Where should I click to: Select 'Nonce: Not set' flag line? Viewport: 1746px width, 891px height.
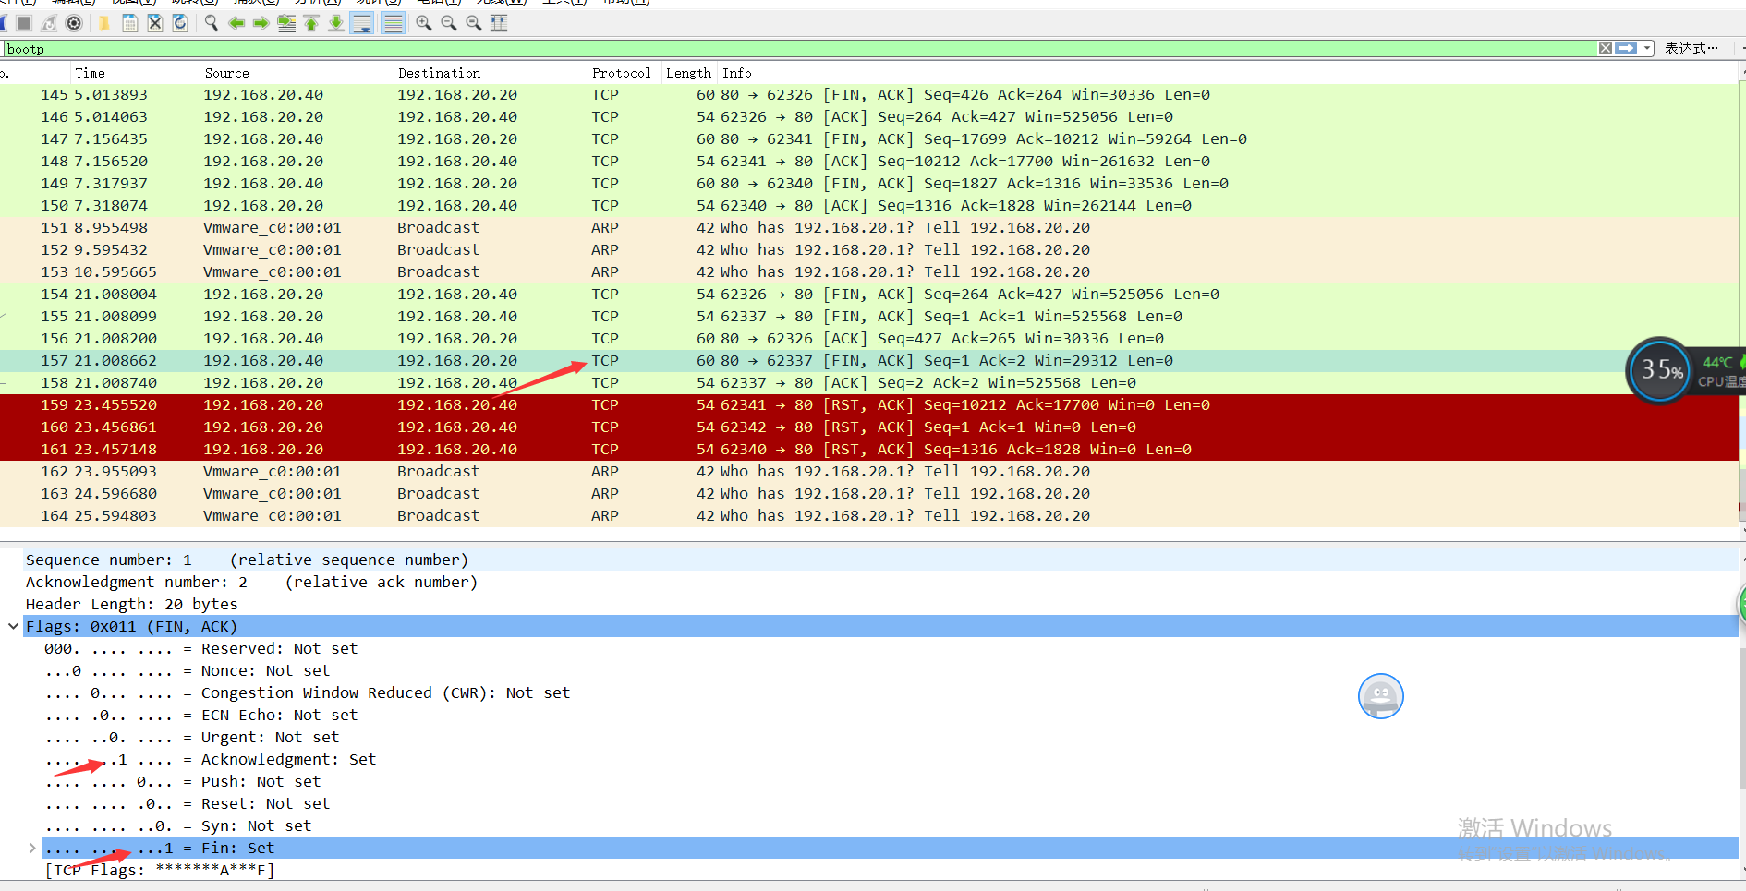coord(890,670)
